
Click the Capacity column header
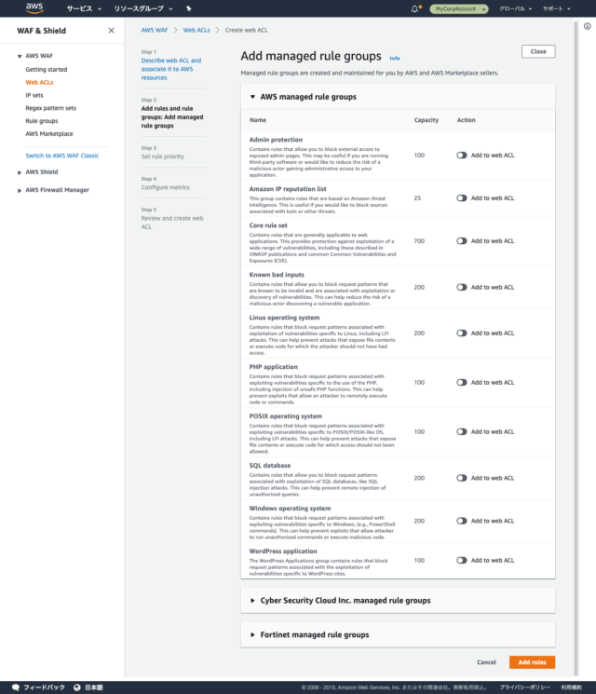tap(427, 120)
